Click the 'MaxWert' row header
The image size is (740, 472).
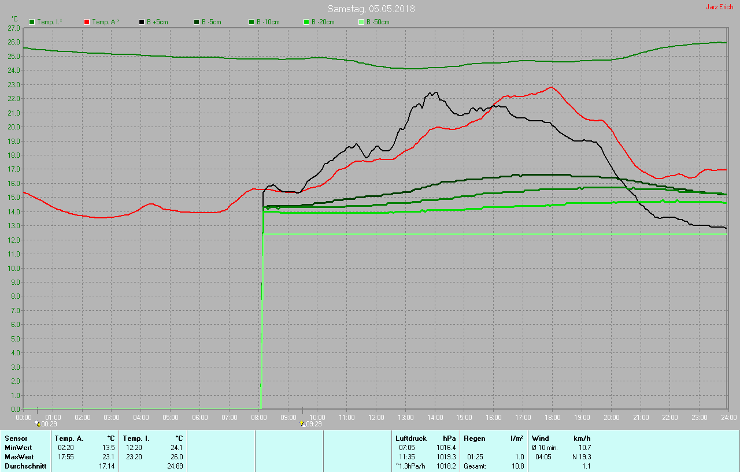coord(19,457)
